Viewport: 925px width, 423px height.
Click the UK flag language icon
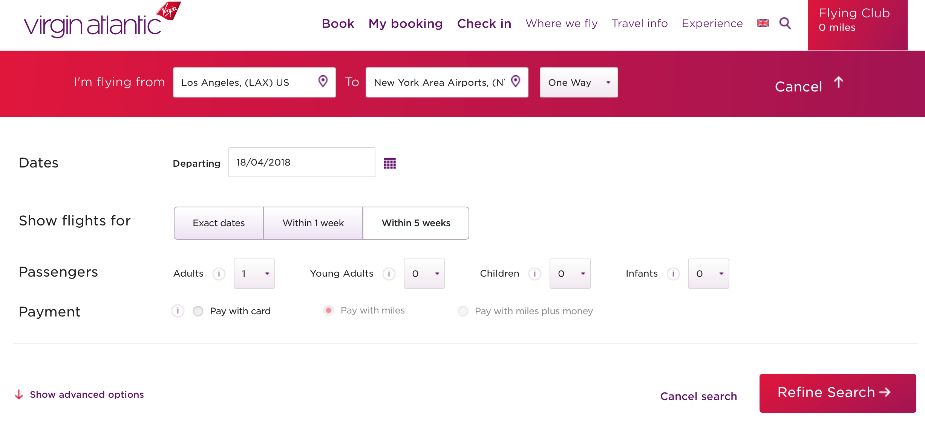pyautogui.click(x=762, y=23)
